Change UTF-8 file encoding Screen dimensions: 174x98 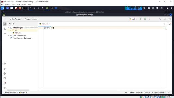click(131, 93)
